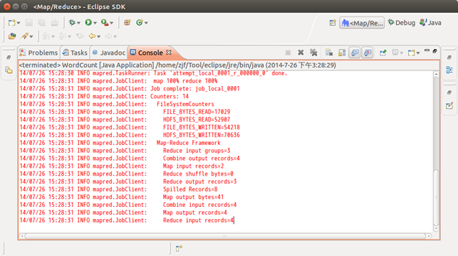Open the New wizard dropdown arrow
Screen dimensions: 458x256
pyautogui.click(x=19, y=23)
